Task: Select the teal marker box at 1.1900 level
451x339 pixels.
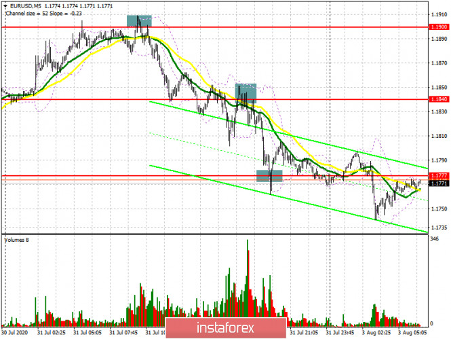Action: click(139, 21)
